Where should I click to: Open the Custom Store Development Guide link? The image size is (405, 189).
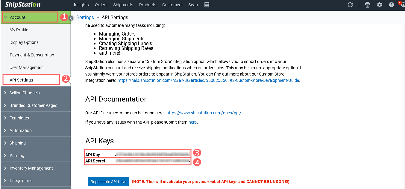pyautogui.click(x=208, y=80)
